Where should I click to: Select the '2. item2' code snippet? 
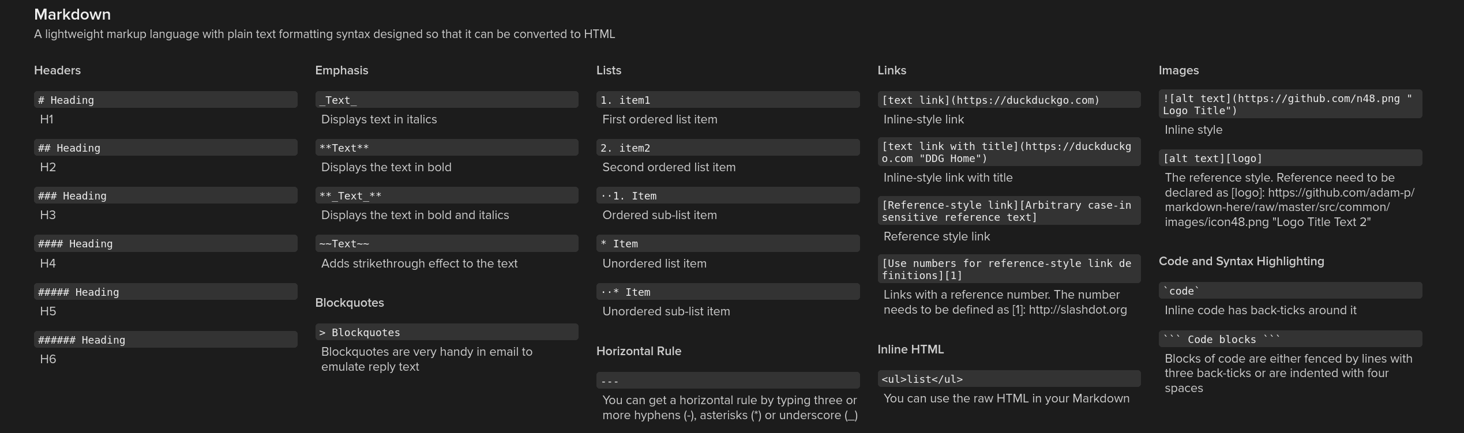point(728,148)
